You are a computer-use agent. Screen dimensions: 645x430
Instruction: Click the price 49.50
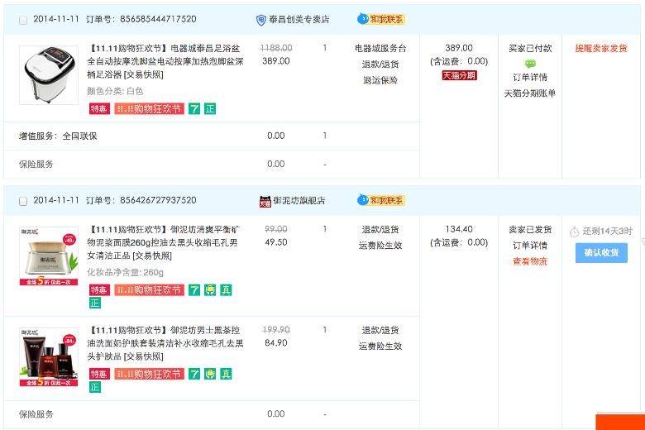276,242
